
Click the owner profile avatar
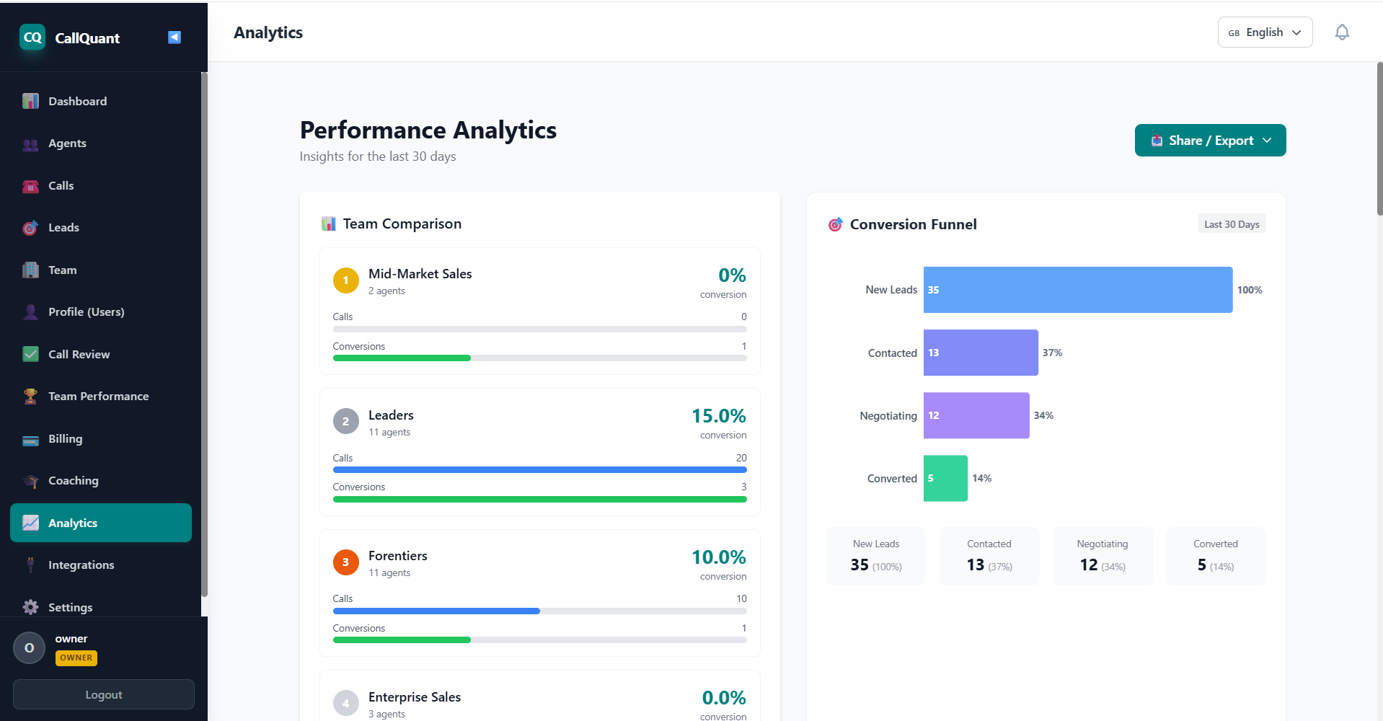coord(29,647)
